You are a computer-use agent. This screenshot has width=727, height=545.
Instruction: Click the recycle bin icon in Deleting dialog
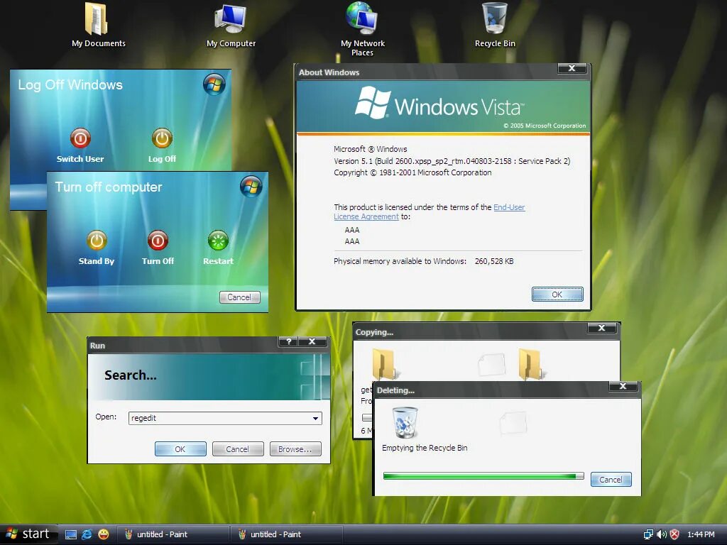(405, 422)
